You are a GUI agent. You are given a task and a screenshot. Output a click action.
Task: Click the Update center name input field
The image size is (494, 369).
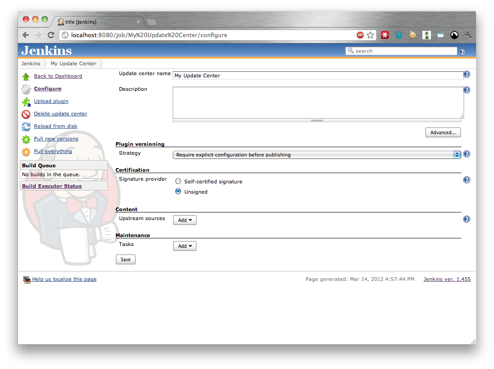point(318,76)
